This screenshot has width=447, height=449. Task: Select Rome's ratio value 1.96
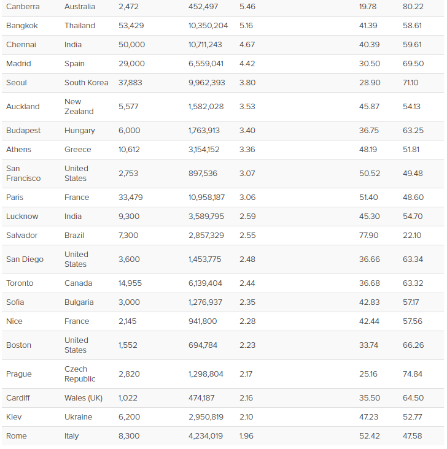(x=246, y=436)
